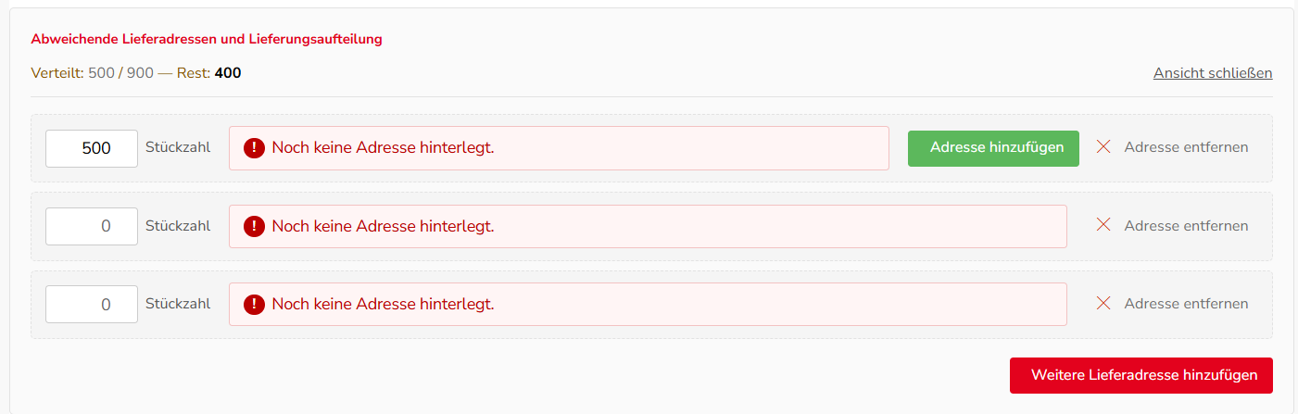1298x414 pixels.
Task: Click Adresse entfernen text in the second row
Action: click(x=1186, y=226)
